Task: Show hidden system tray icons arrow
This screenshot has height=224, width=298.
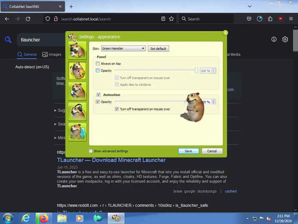Action: point(247,218)
